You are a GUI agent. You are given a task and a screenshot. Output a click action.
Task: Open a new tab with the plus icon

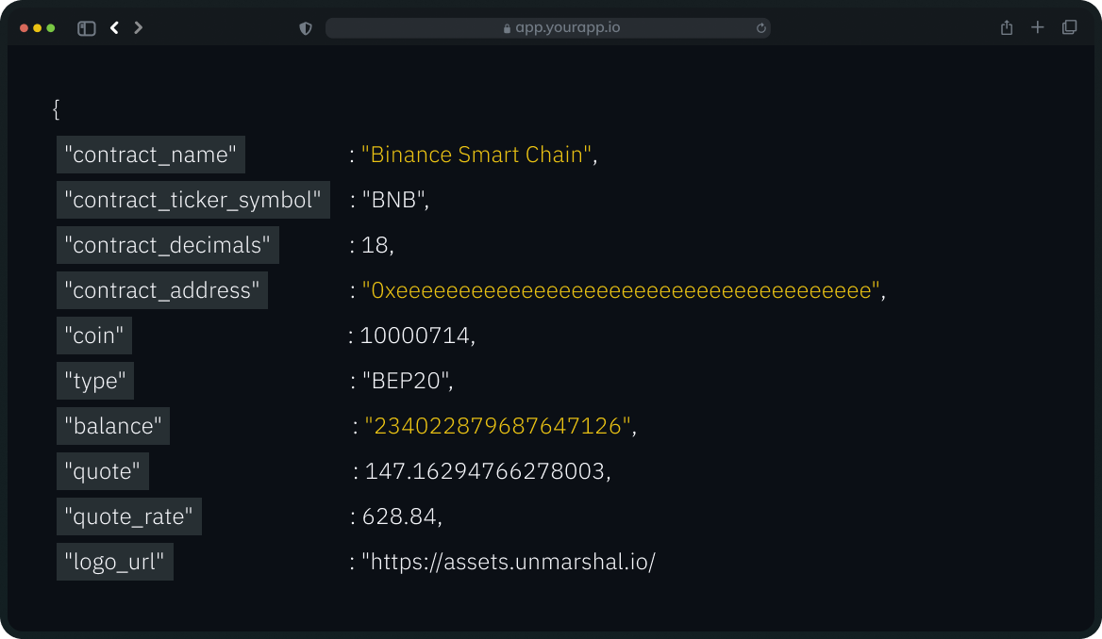[x=1038, y=28]
